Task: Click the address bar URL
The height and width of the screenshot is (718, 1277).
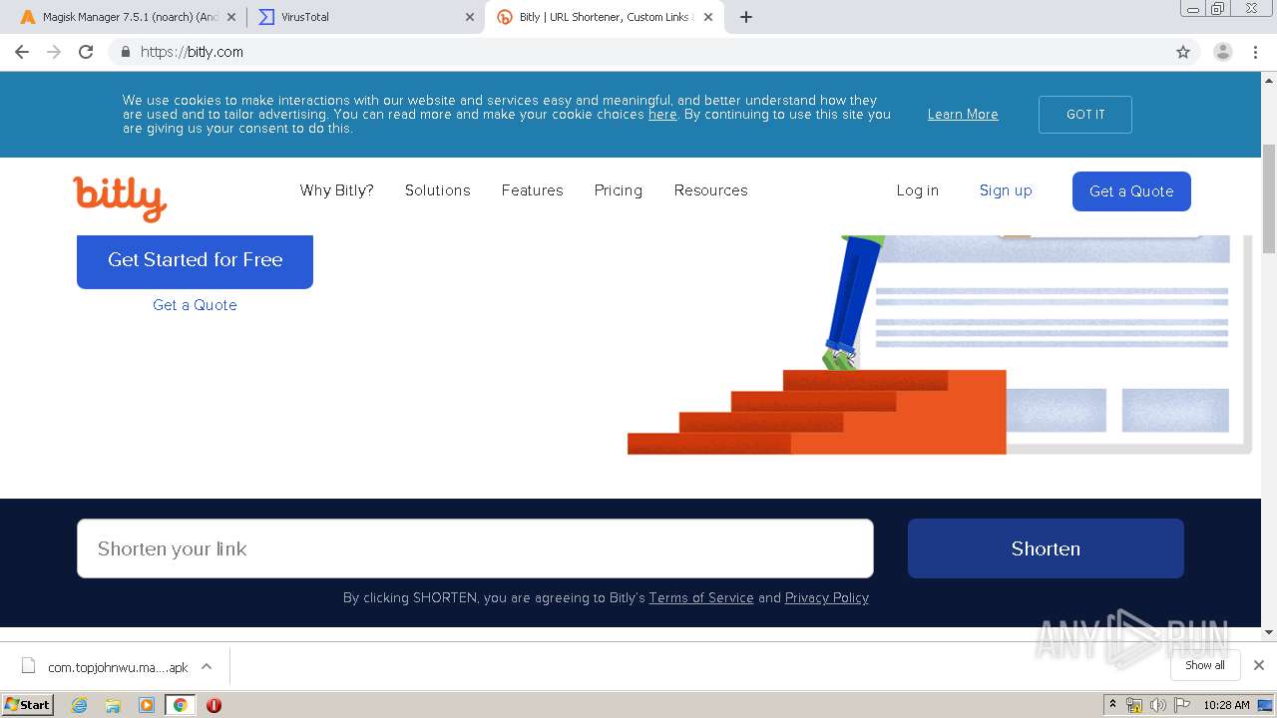Action: [192, 52]
